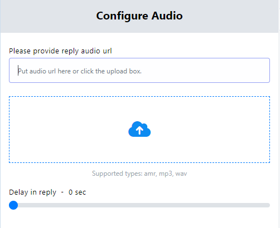Click the word 'Audio' in the title
Image resolution: width=280 pixels, height=228 pixels.
coord(167,16)
